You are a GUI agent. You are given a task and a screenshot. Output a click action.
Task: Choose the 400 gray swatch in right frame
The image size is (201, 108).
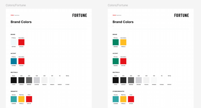point(131,80)
